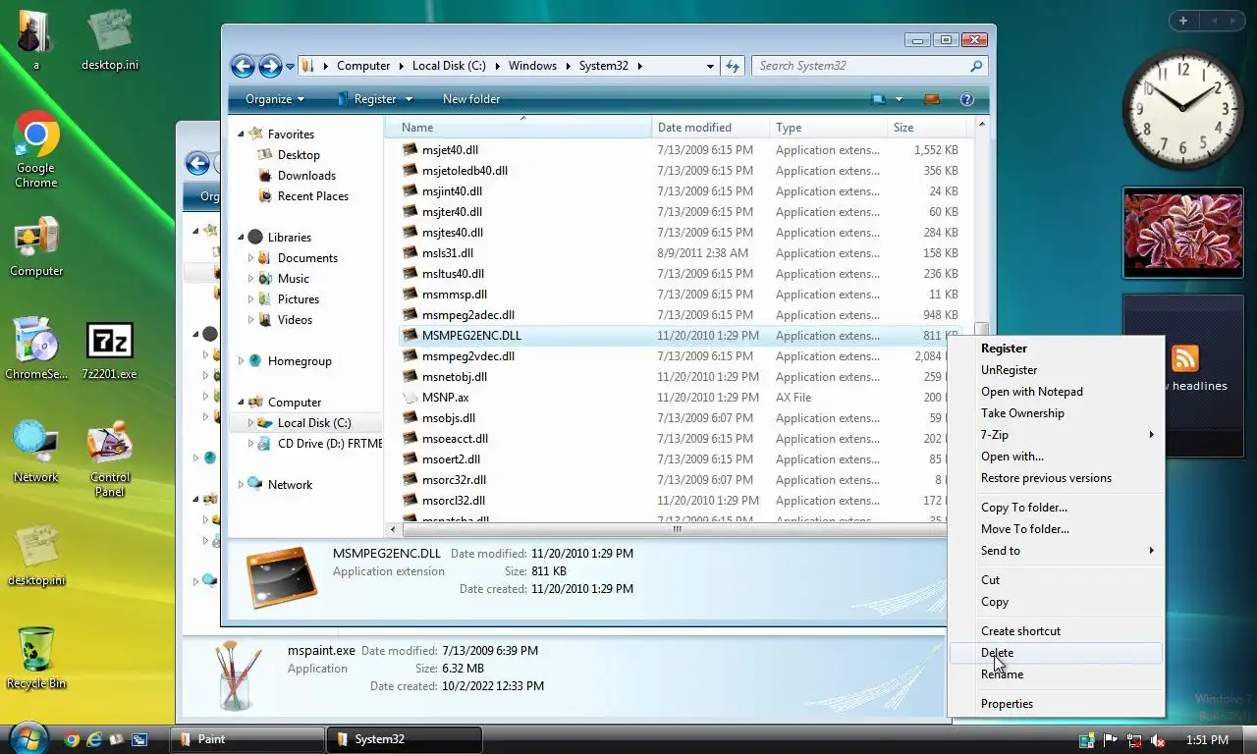
Task: Expand the CD Drive (D:) node
Action: coord(250,444)
